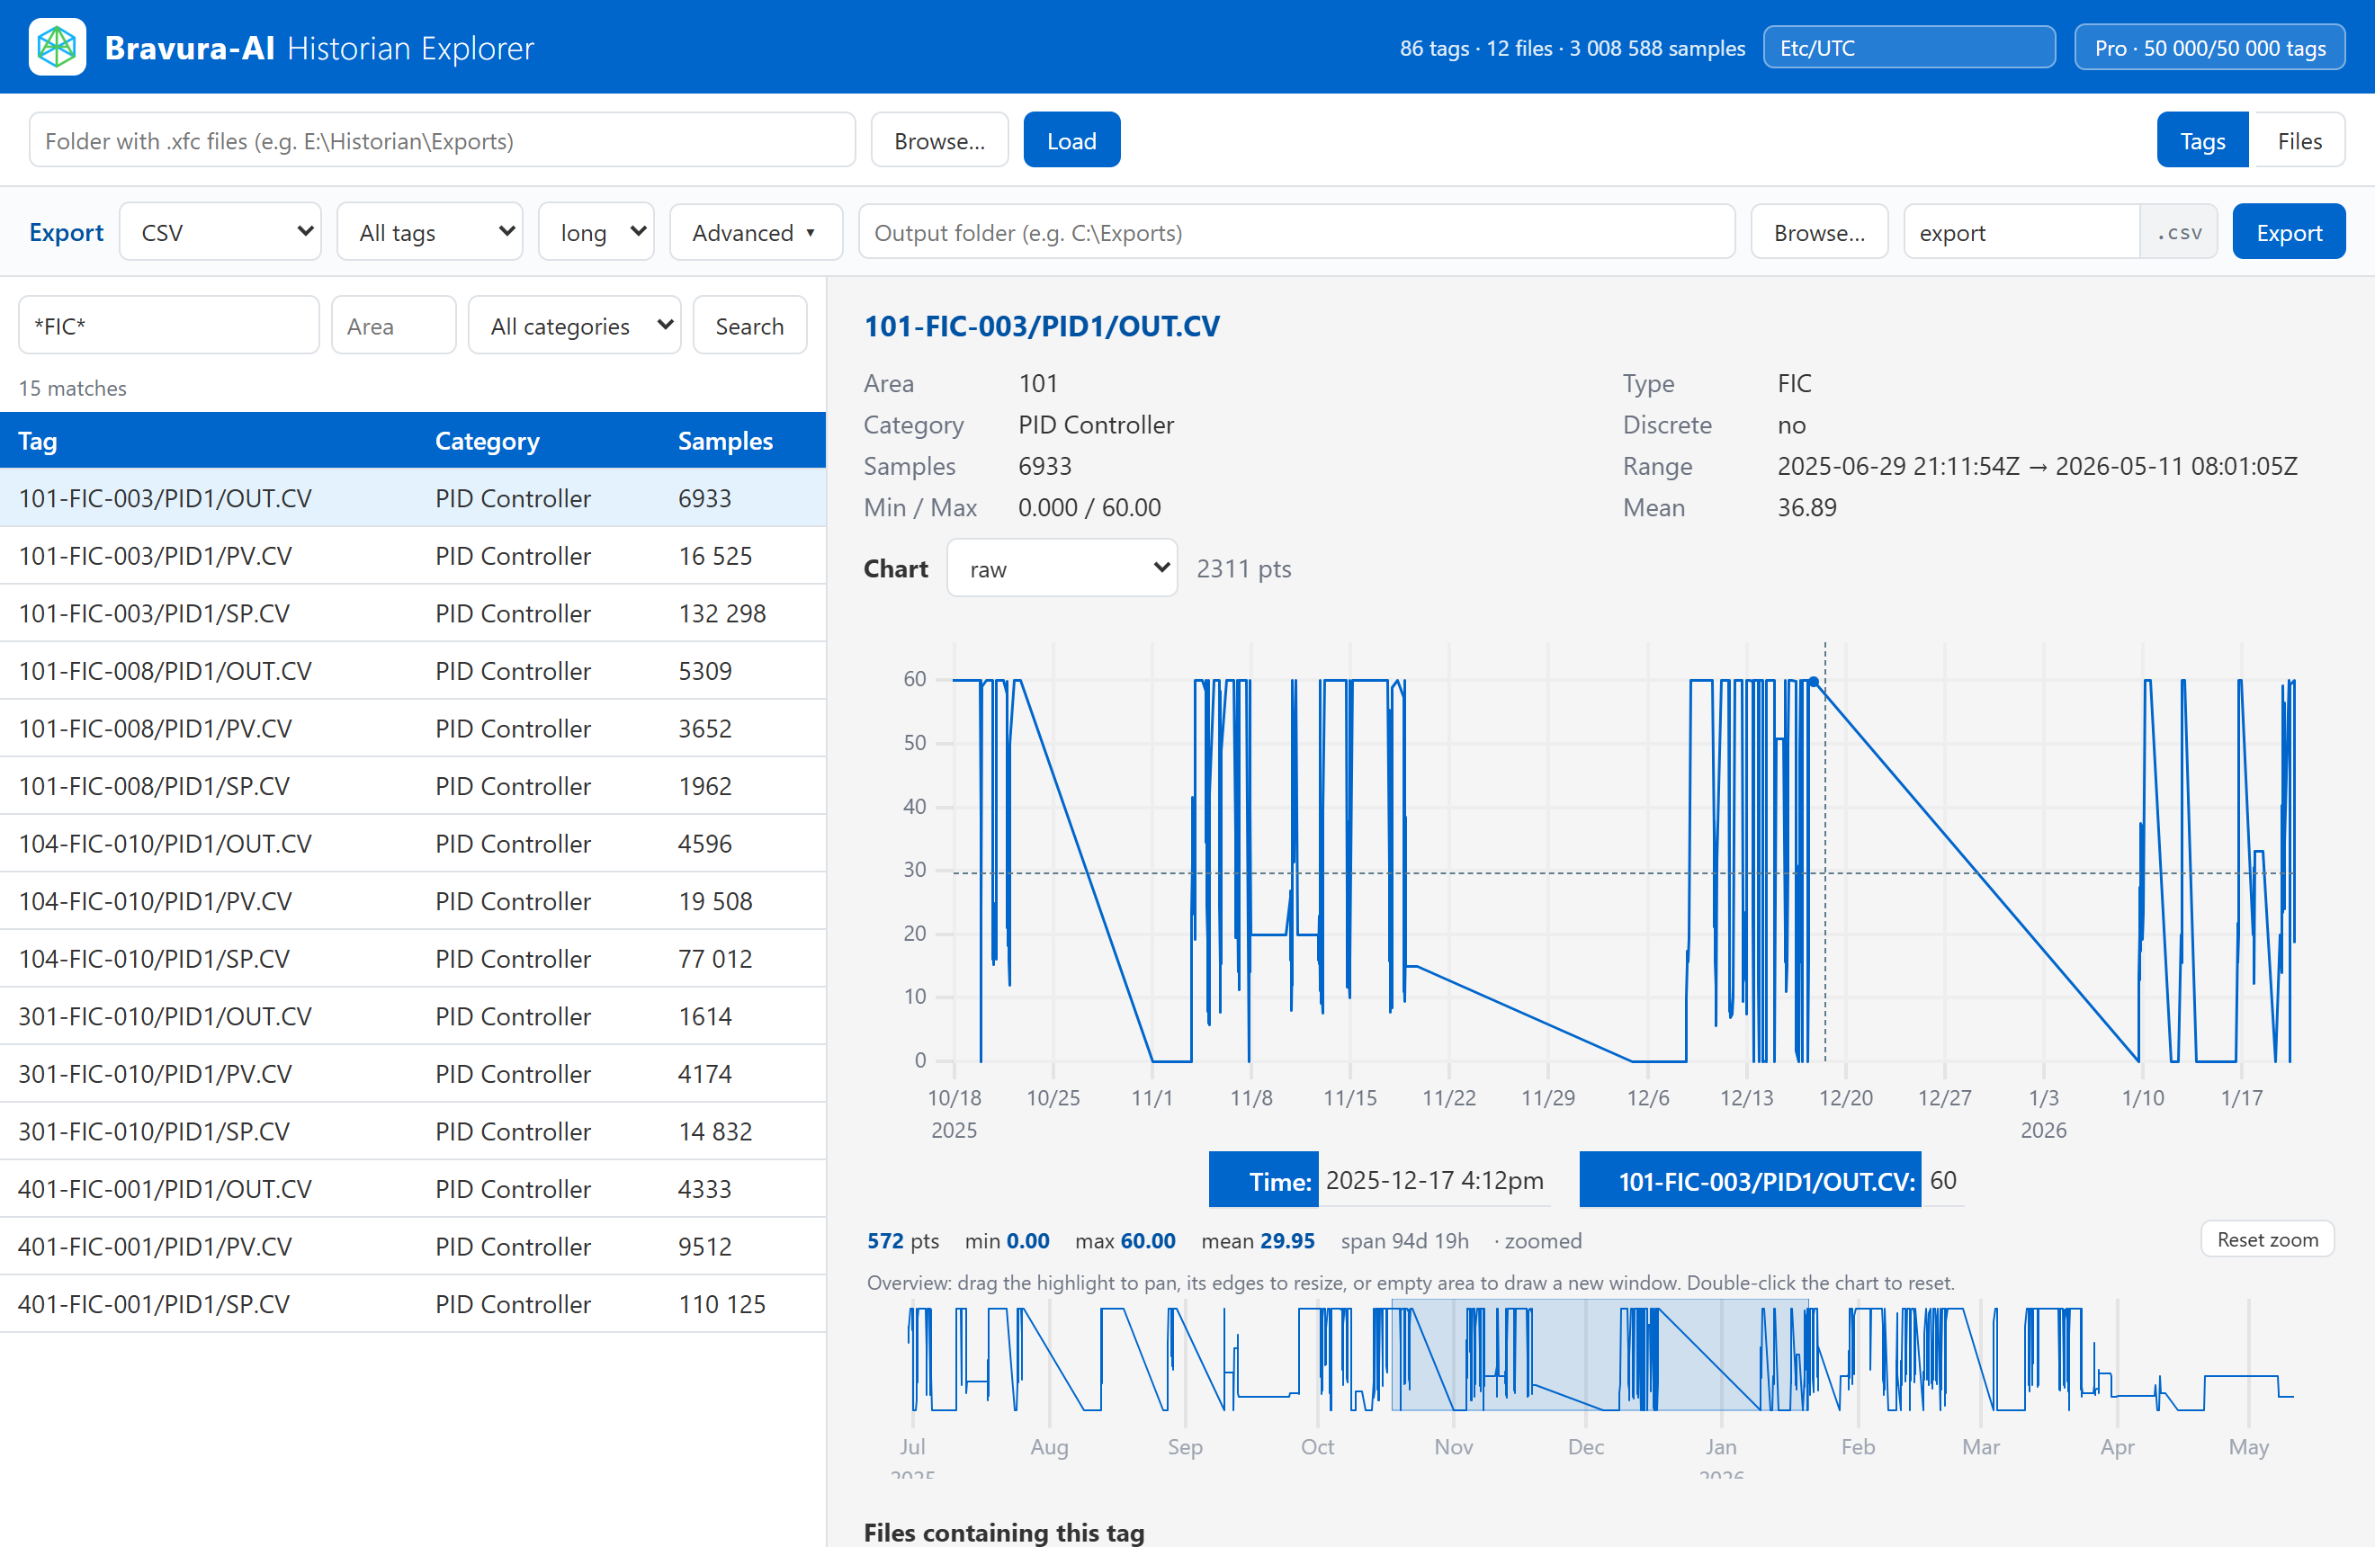Click the 2311 pts label
The image size is (2375, 1547).
point(1243,568)
